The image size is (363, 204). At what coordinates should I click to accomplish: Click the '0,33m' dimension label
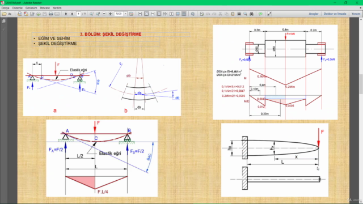pos(265,114)
